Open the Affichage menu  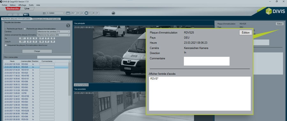pos(22,5)
